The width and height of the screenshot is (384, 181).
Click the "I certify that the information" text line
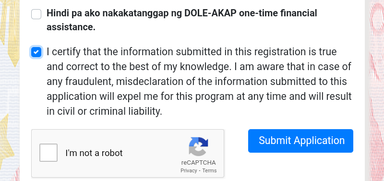click(192, 52)
